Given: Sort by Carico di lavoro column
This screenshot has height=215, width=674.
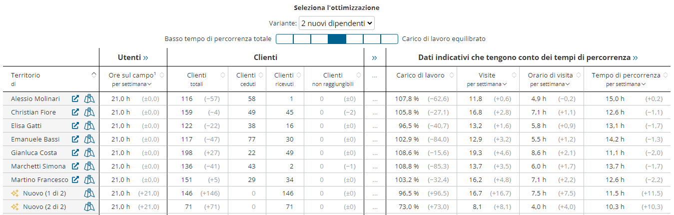Looking at the screenshot, I should (x=452, y=75).
